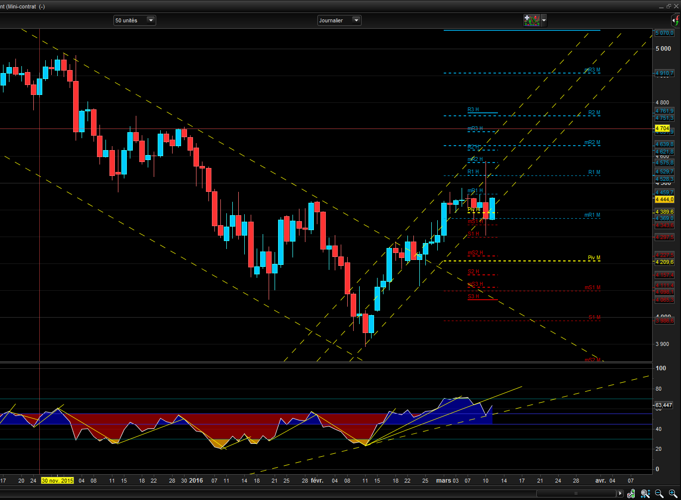Image resolution: width=681 pixels, height=500 pixels.
Task: Click the yellow 'Piv M' pivot label
Action: click(x=594, y=258)
